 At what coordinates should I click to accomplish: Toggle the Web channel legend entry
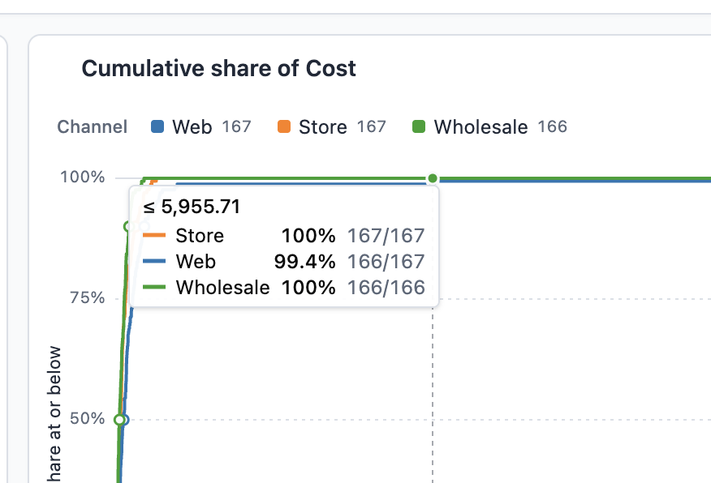click(x=200, y=126)
